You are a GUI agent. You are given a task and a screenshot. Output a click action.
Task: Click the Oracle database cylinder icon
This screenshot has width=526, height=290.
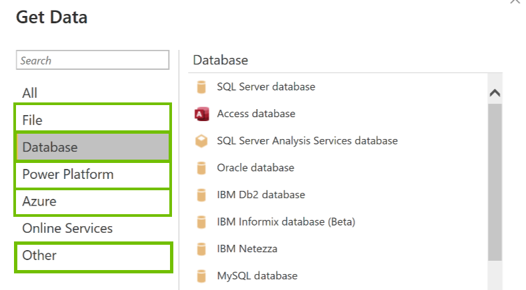(x=201, y=168)
